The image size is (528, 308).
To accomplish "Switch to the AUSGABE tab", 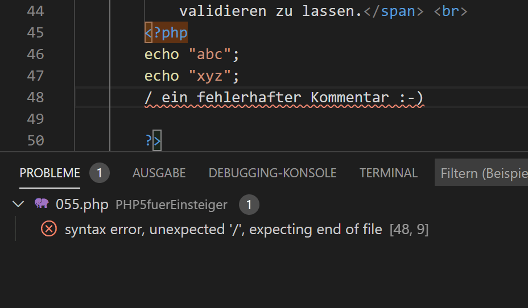I will tap(159, 173).
